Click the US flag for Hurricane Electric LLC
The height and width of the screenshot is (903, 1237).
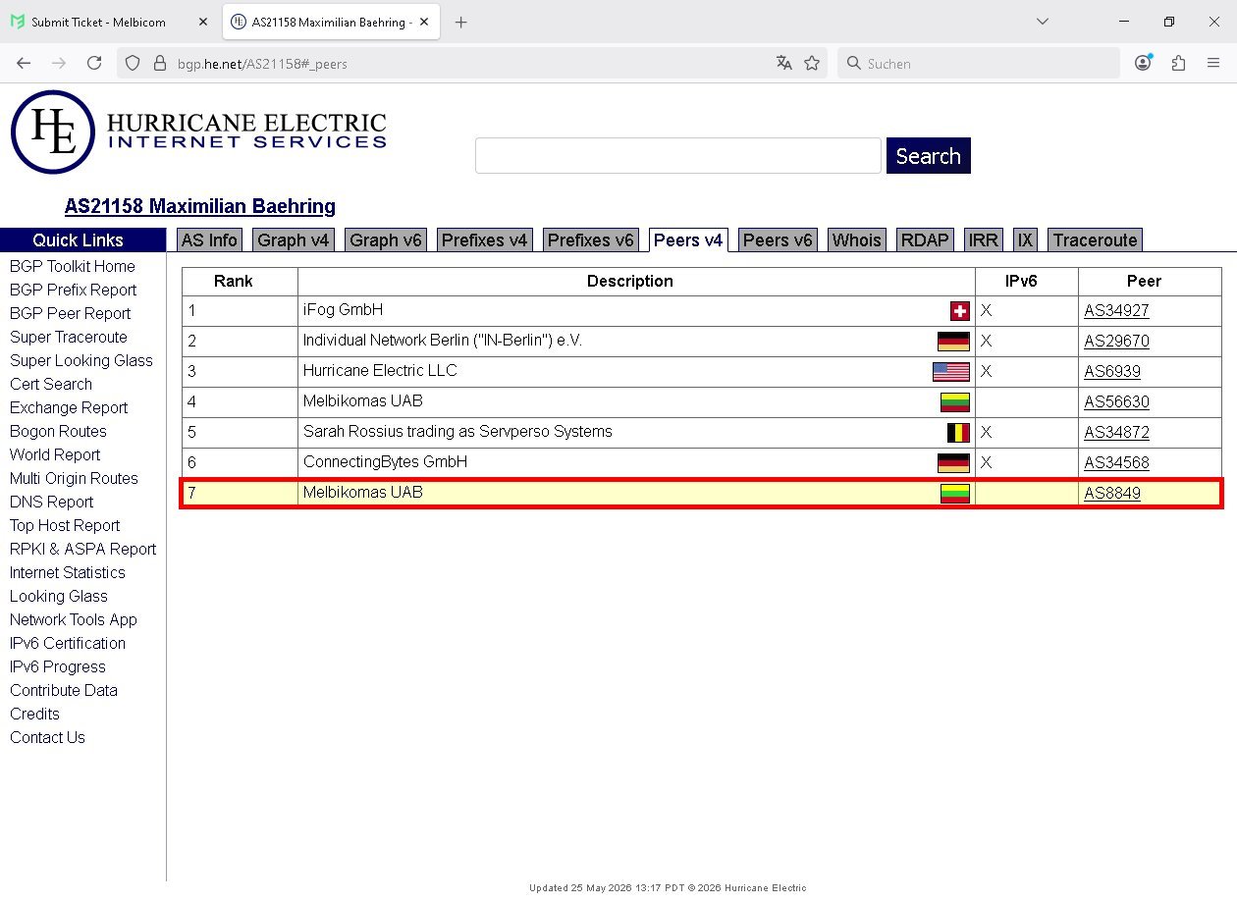pyautogui.click(x=951, y=372)
